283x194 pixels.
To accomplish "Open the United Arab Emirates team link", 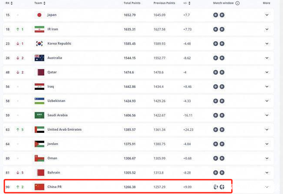I will [x=64, y=130].
